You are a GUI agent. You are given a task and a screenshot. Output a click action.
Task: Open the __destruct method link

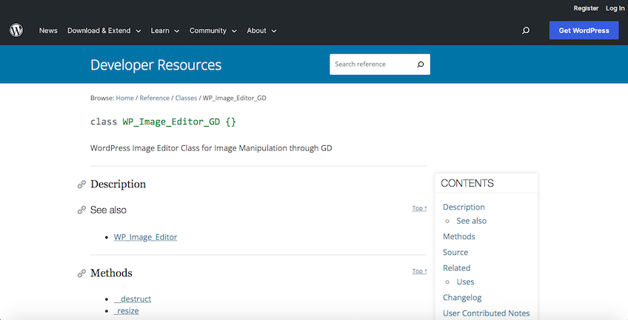[133, 299]
